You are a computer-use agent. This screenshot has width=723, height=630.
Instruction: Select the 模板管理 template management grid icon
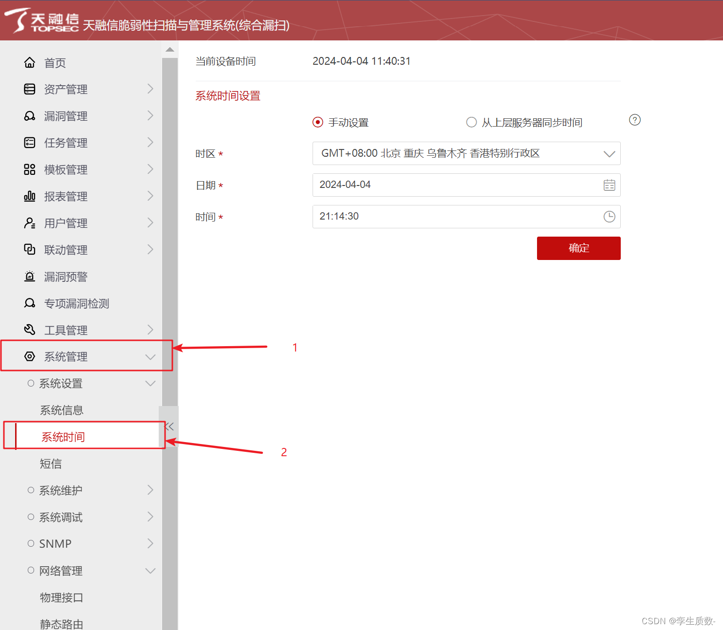[30, 169]
